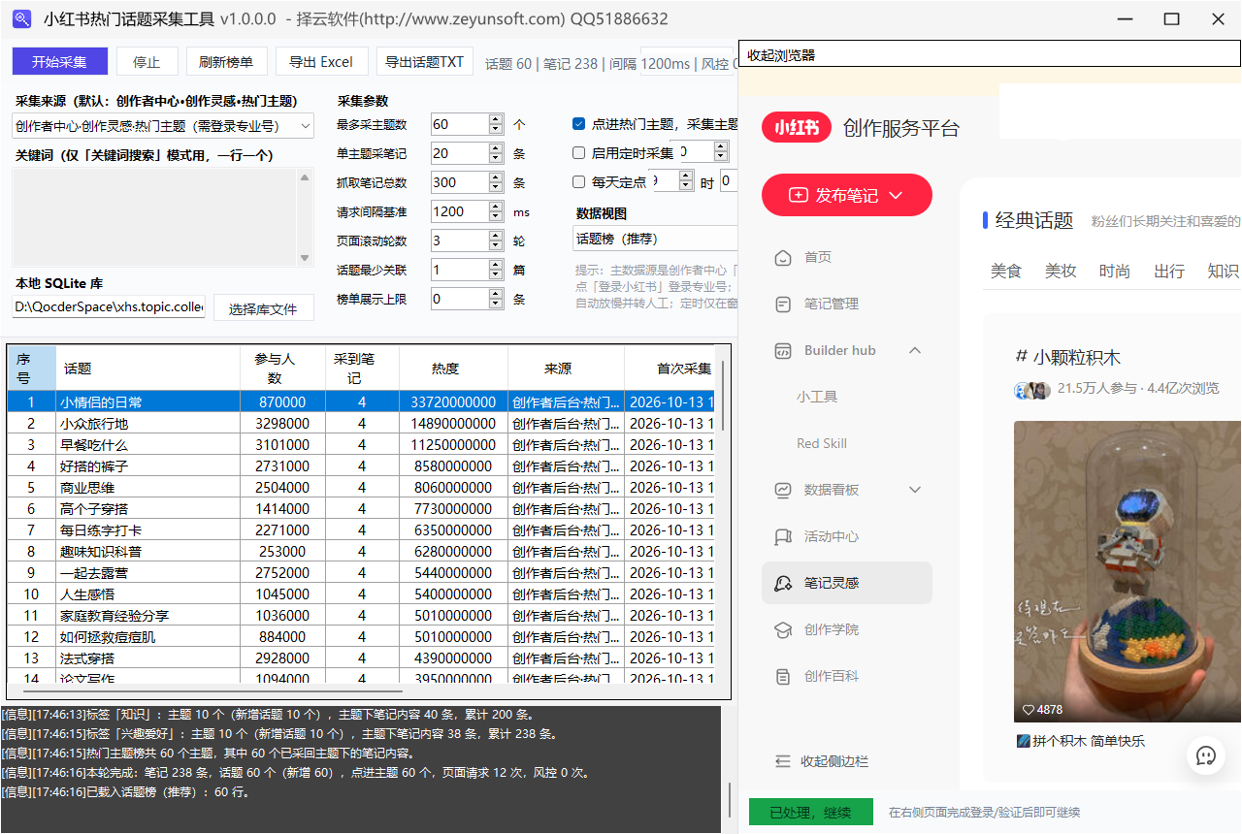Click the heart like icon showing 4878
Viewport: 1242px width, 834px height.
1029,710
